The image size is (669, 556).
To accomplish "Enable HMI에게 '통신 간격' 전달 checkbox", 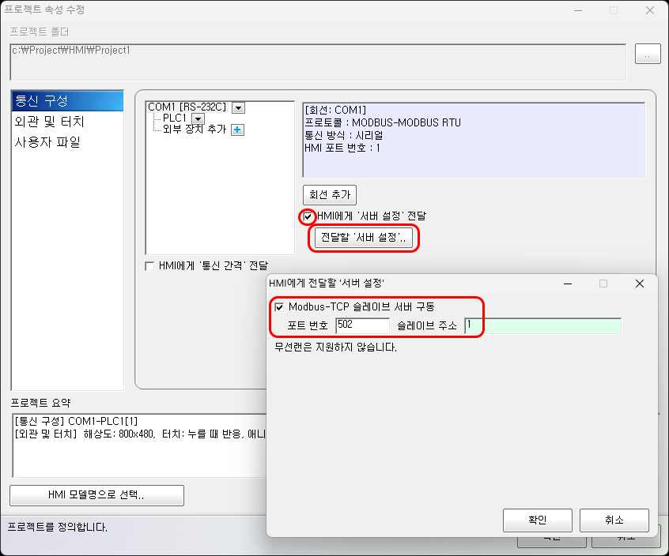I will (149, 266).
